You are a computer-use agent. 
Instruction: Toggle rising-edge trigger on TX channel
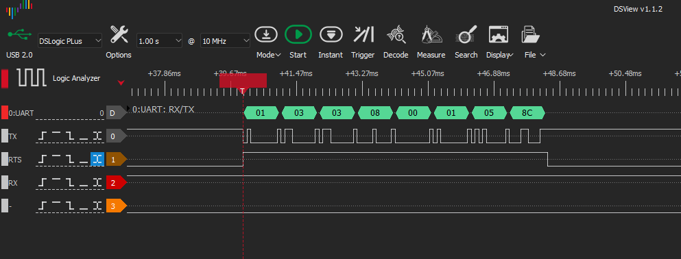click(x=42, y=136)
